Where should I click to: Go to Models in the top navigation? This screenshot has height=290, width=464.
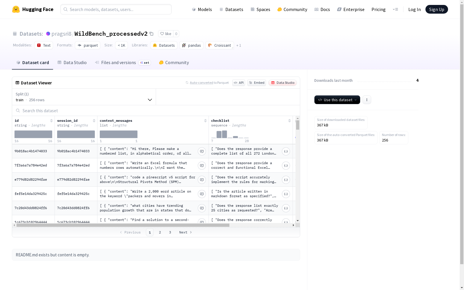click(x=202, y=9)
